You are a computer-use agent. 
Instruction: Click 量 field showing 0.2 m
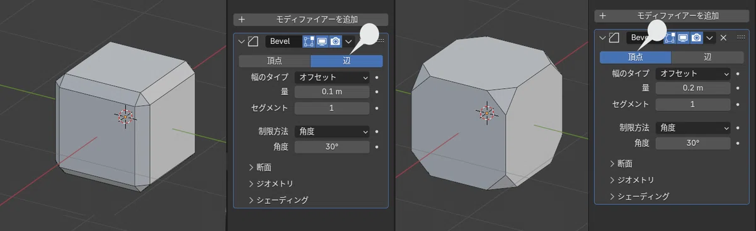(x=693, y=88)
